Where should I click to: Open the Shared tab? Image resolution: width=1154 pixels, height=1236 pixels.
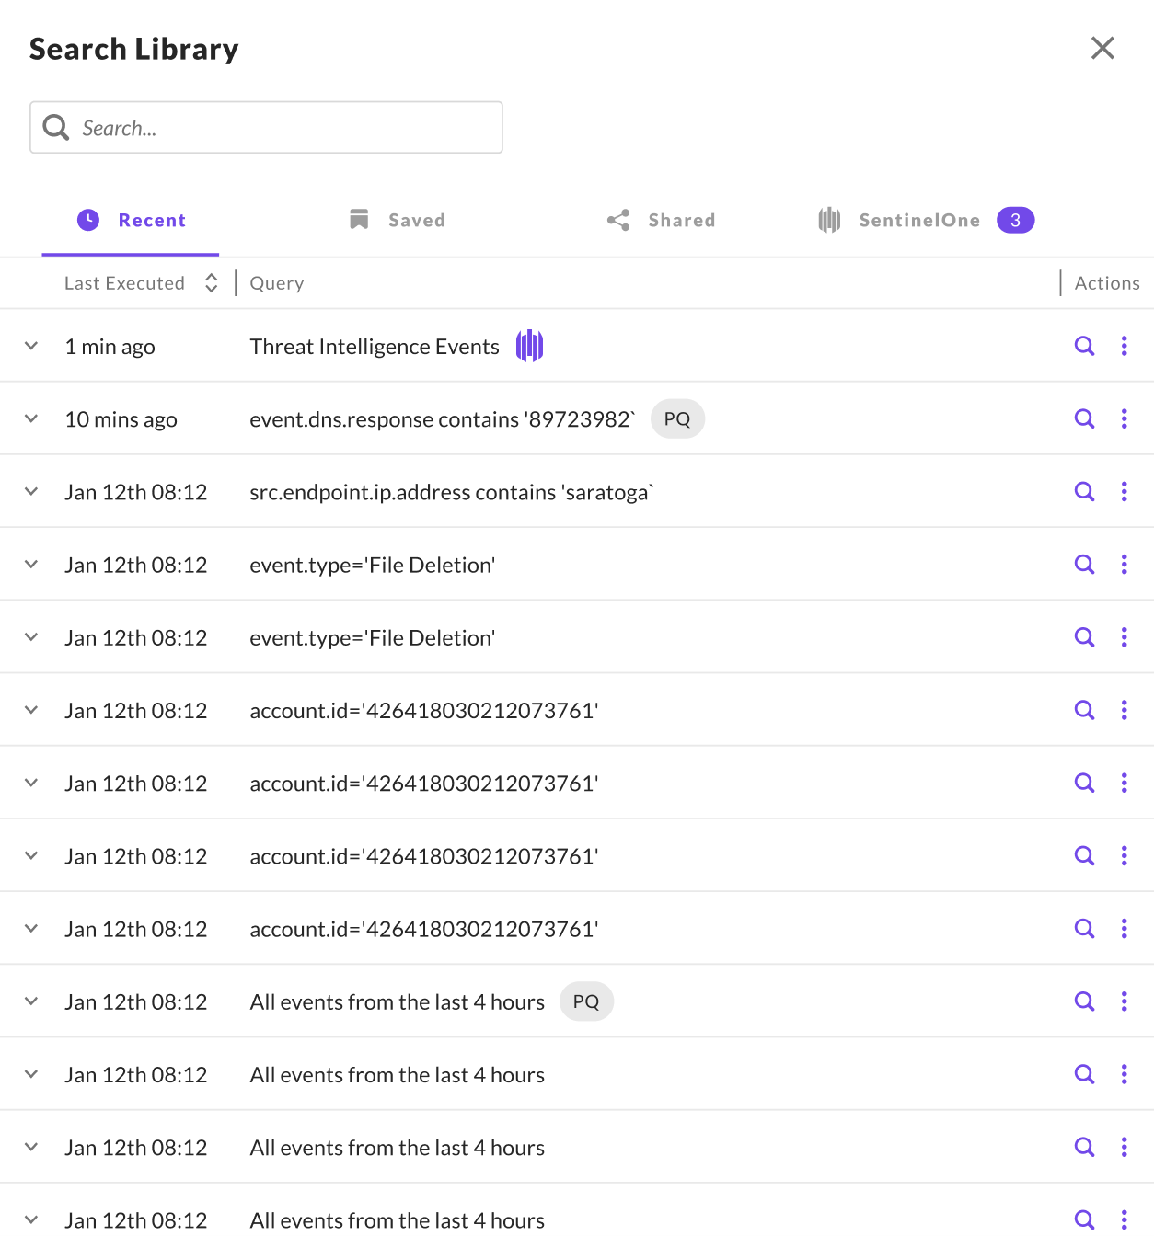coord(662,220)
